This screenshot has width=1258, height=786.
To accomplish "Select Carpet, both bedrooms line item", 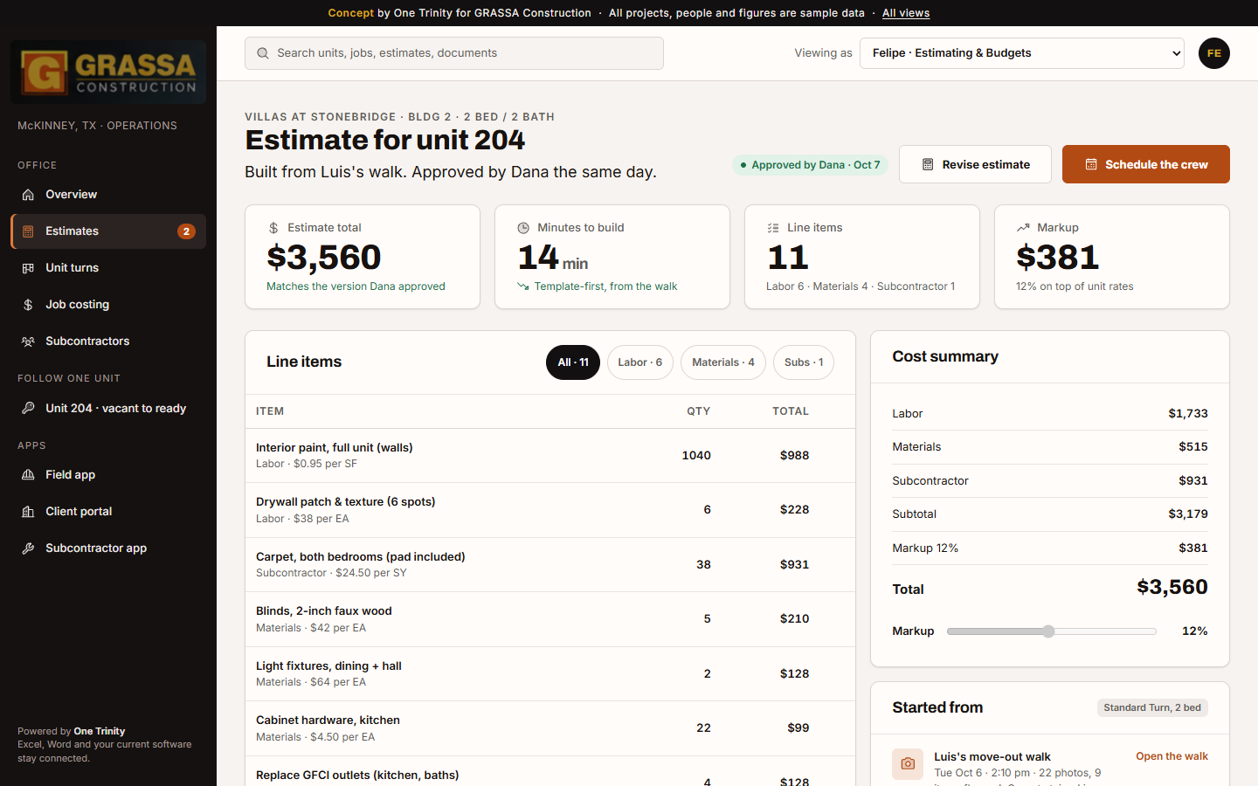I will (550, 565).
